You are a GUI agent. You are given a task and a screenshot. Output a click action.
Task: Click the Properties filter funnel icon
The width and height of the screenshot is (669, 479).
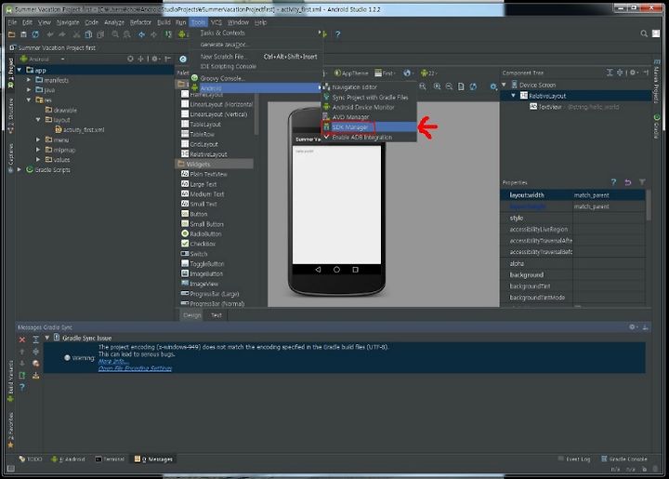[642, 182]
